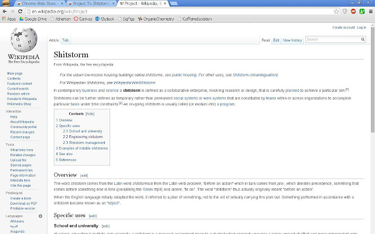Image resolution: width=375 pixels, height=234 pixels.
Task: Switch to Project To Shitstorm tab
Action: pyautogui.click(x=91, y=4)
